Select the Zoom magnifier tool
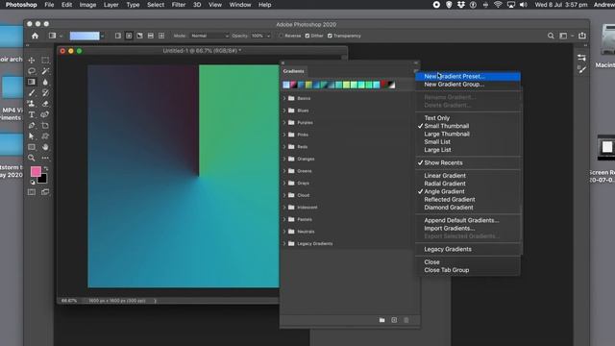The width and height of the screenshot is (615, 346). [32, 158]
